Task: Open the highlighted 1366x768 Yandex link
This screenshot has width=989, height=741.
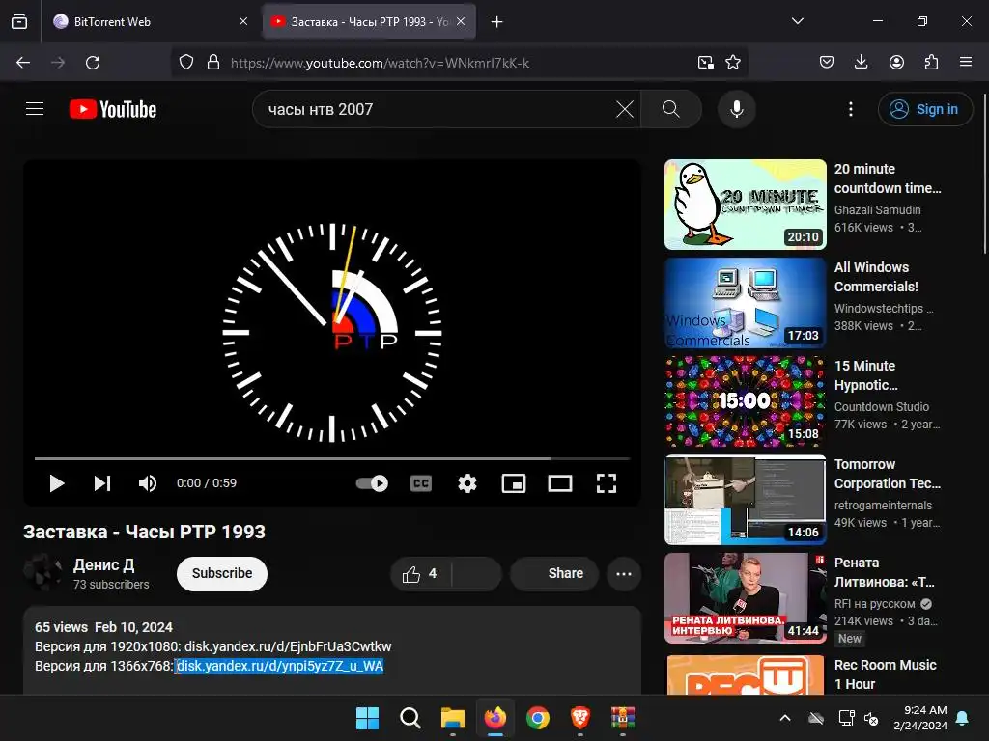Action: click(279, 666)
